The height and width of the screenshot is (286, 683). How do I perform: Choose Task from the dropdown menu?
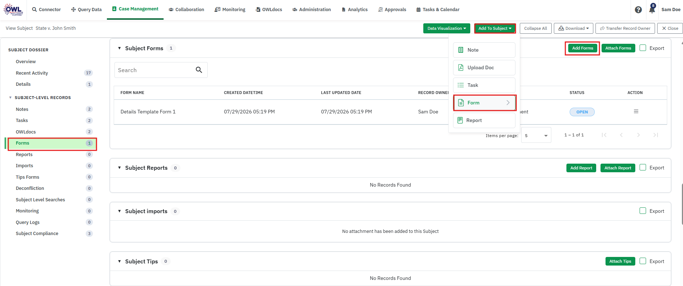click(484, 85)
